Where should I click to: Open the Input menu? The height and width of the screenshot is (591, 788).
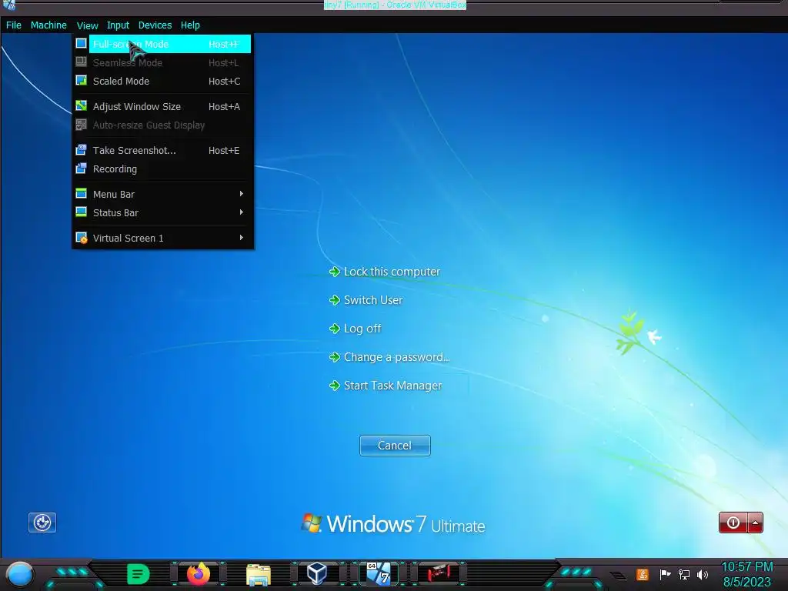click(118, 25)
